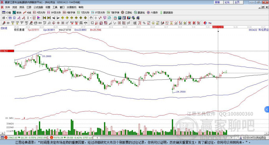Open the T四方形 tool
This screenshot has width=269, height=145.
click(83, 13)
